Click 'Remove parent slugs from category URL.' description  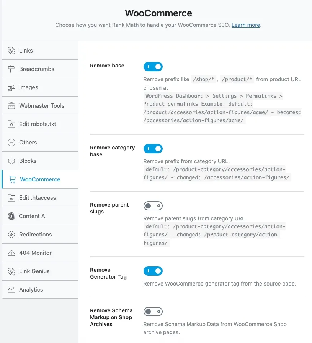pyautogui.click(x=195, y=218)
